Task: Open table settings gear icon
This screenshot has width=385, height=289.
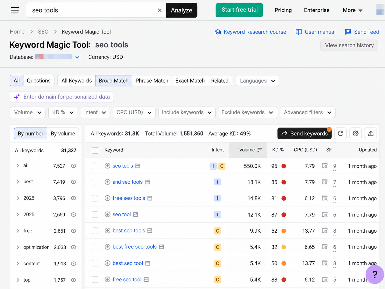Action: coord(356,133)
